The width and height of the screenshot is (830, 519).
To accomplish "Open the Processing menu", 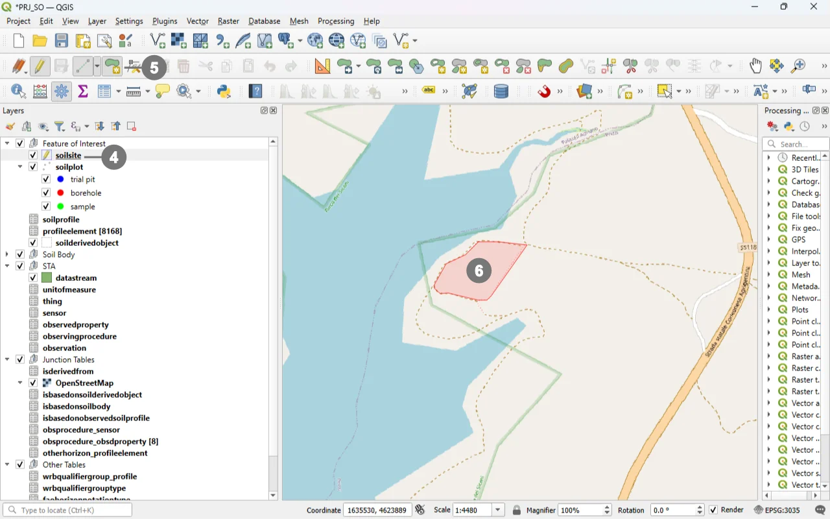I will point(336,21).
